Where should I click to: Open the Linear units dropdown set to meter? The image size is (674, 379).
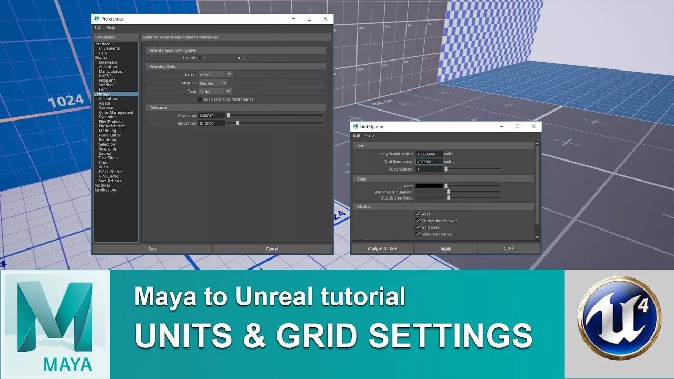click(x=215, y=74)
